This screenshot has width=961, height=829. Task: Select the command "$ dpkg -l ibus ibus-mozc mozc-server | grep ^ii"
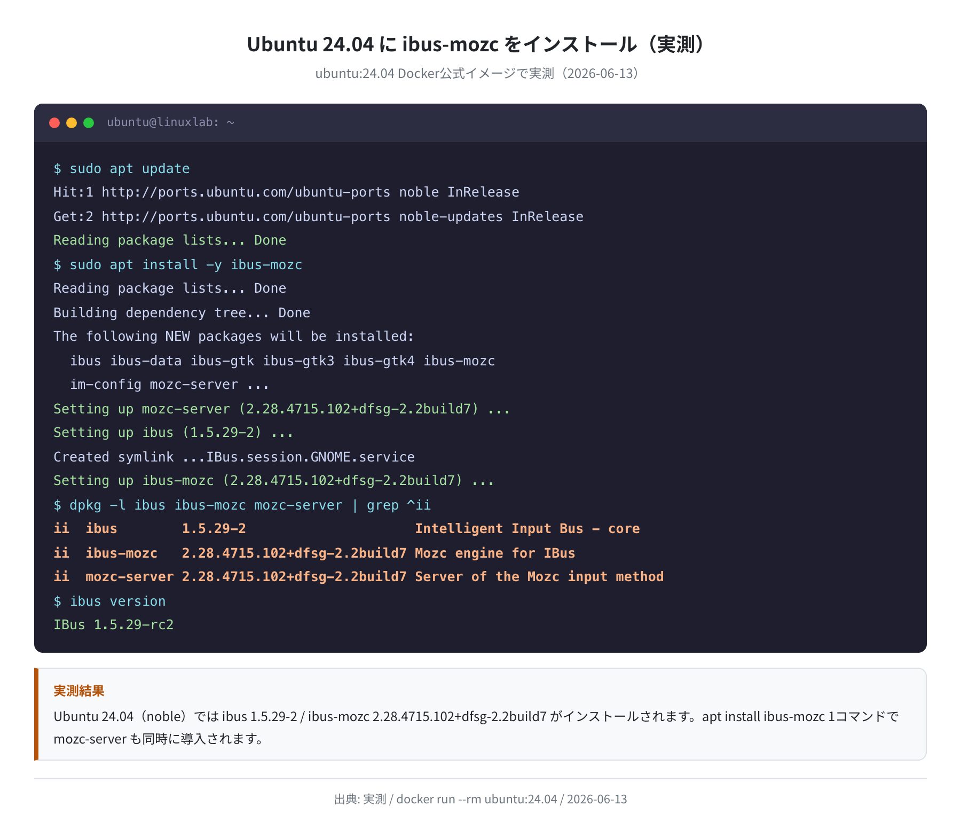click(242, 505)
